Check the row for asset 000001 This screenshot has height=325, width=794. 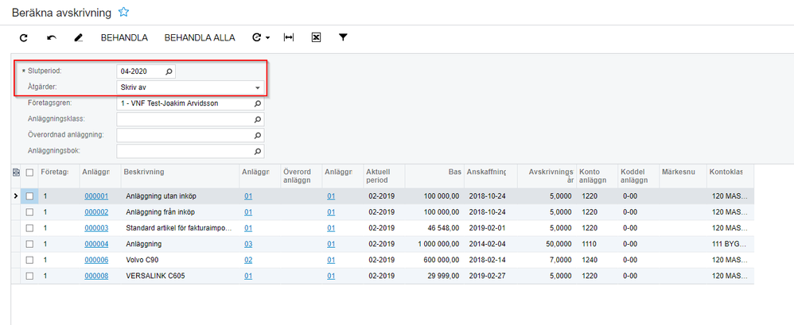[x=29, y=196]
